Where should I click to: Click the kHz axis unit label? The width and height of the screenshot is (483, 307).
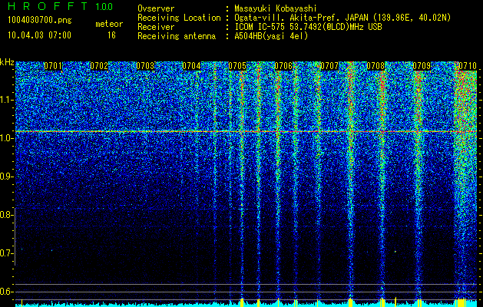tap(7, 62)
